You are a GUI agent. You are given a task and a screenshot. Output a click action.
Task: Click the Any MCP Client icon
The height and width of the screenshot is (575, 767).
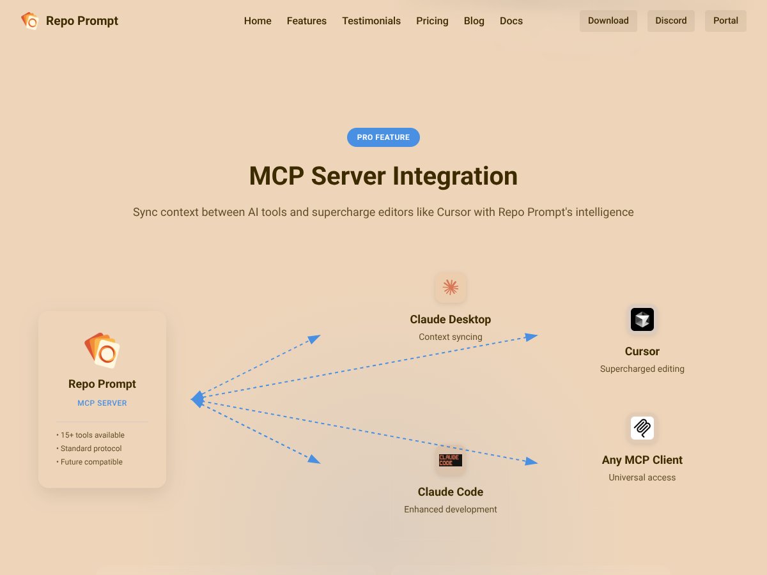[642, 428]
